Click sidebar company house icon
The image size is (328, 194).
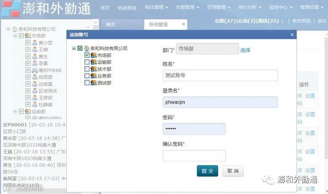[x=15, y=29]
